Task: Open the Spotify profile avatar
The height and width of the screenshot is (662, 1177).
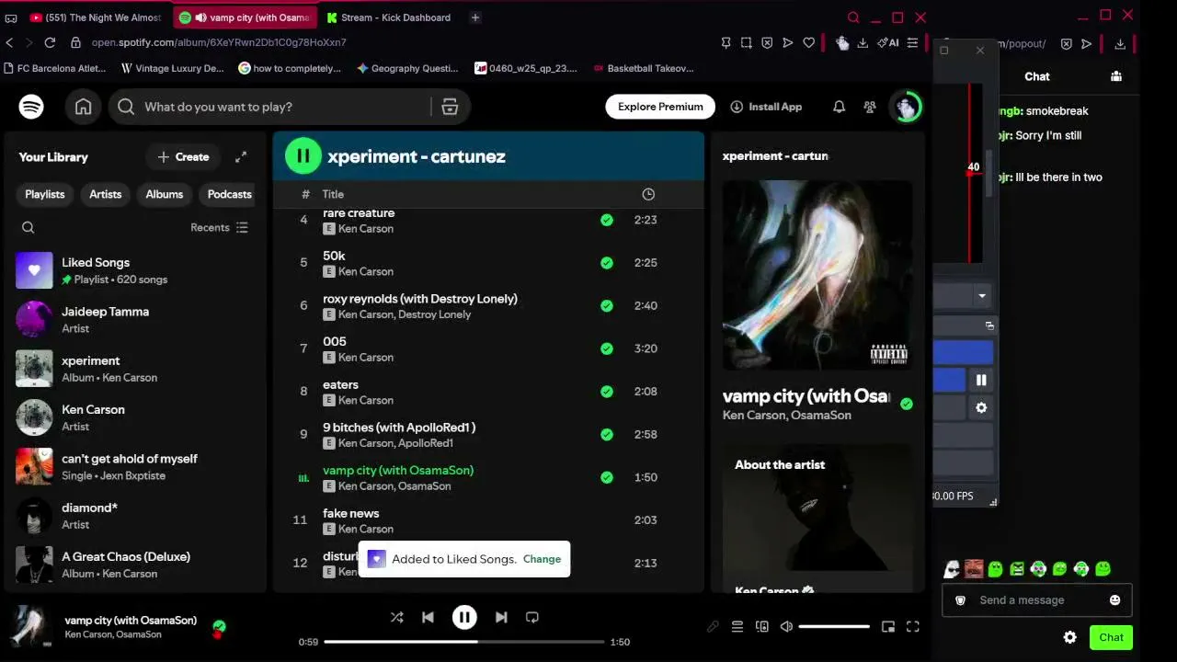Action: click(907, 107)
